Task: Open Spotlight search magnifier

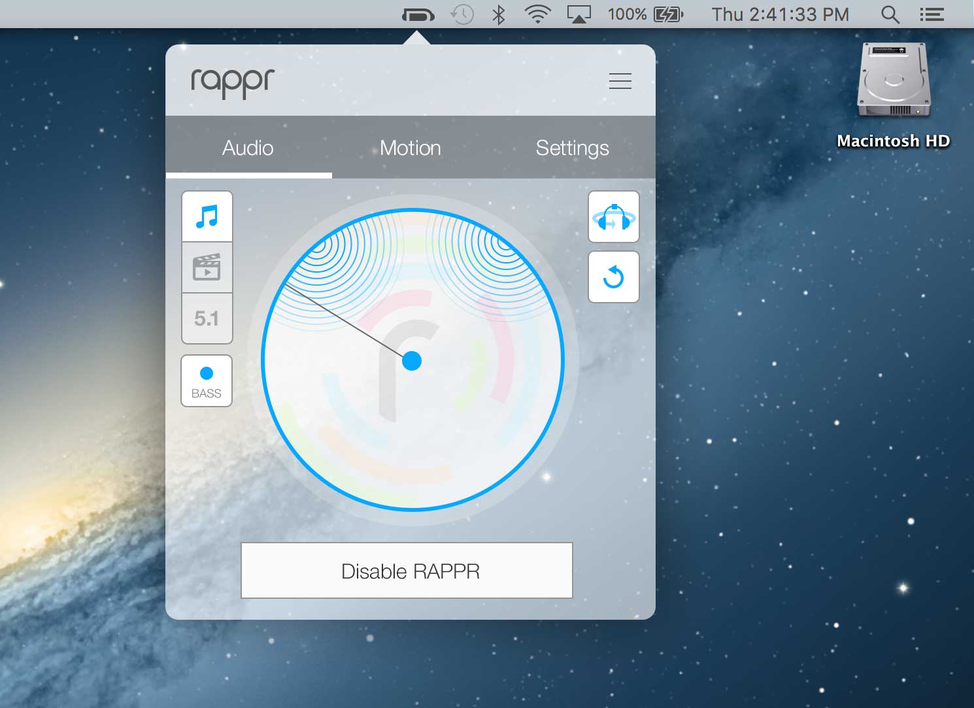Action: 890,14
